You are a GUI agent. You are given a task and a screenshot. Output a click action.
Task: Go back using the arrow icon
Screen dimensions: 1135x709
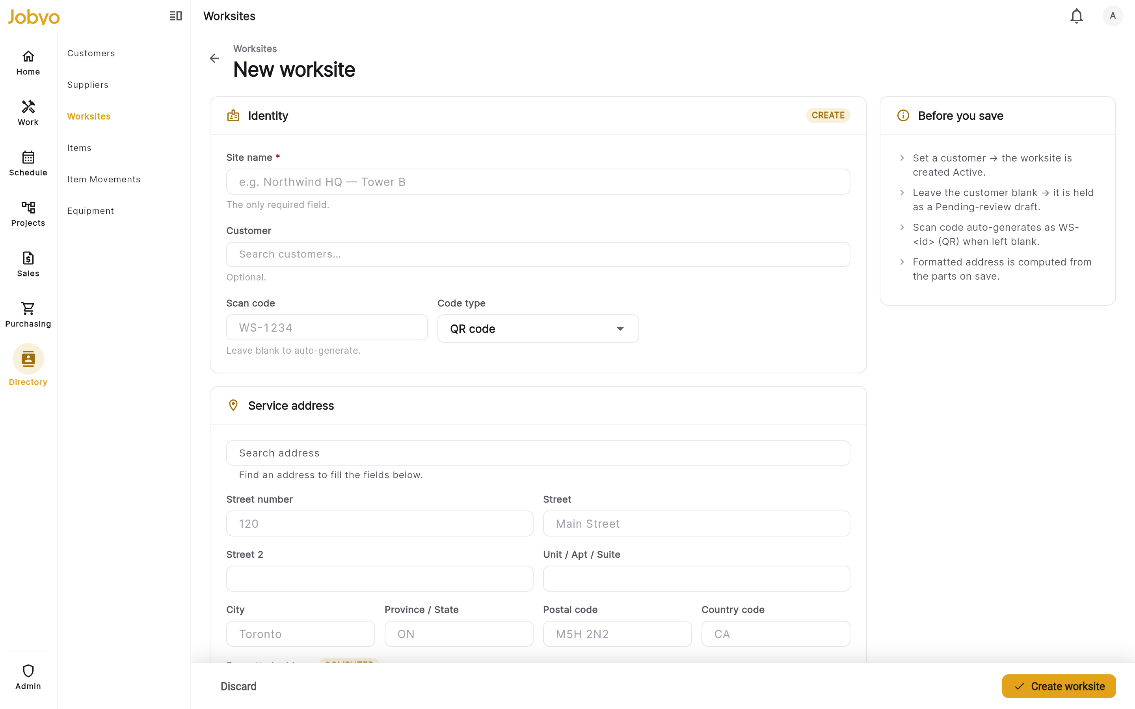pyautogui.click(x=214, y=58)
